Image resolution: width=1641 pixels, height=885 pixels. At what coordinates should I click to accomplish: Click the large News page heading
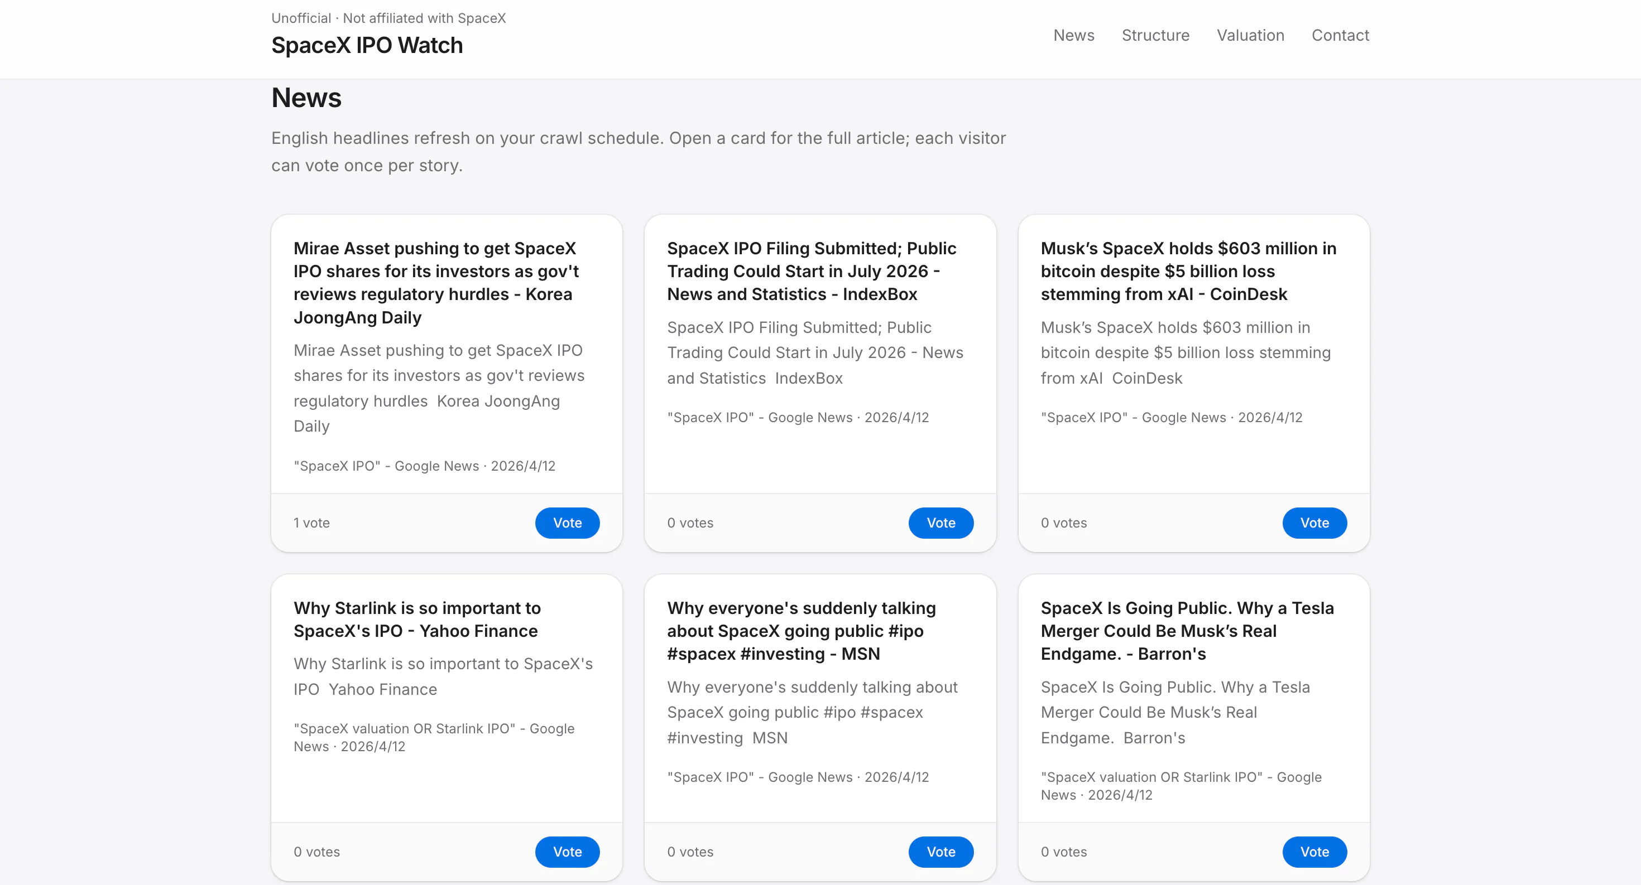pos(306,98)
